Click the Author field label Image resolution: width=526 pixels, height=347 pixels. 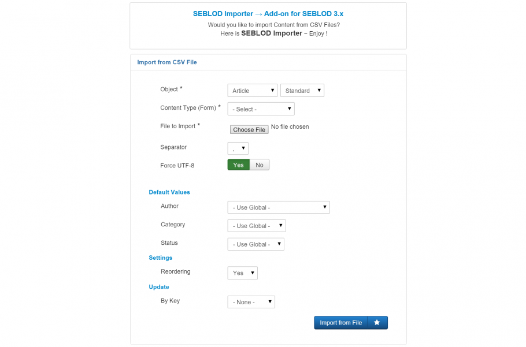169,206
